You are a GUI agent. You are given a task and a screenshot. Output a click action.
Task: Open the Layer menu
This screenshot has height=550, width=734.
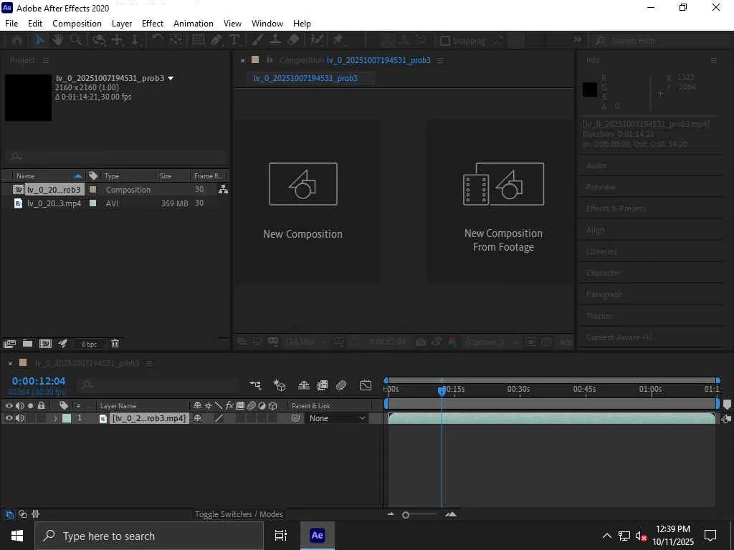click(x=122, y=24)
